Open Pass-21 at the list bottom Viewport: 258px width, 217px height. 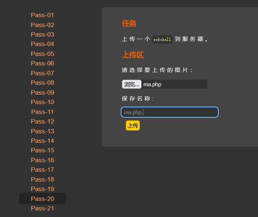[x=42, y=208]
